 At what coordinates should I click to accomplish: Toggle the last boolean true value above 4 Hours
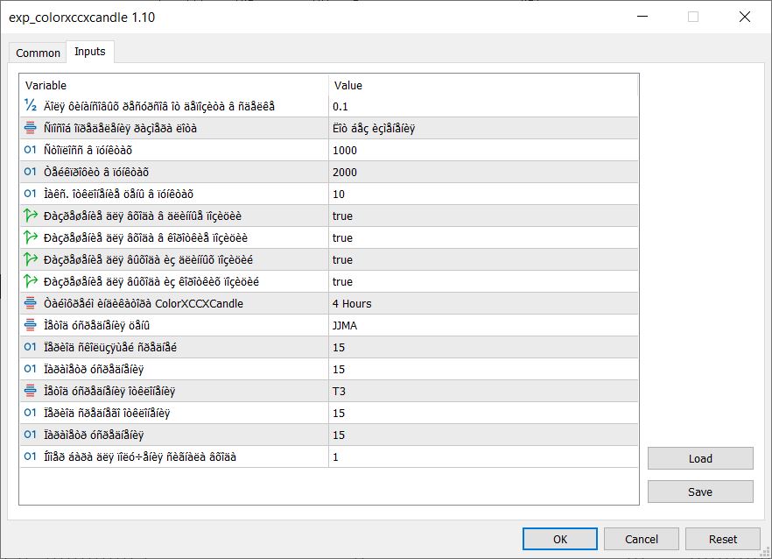pyautogui.click(x=342, y=281)
